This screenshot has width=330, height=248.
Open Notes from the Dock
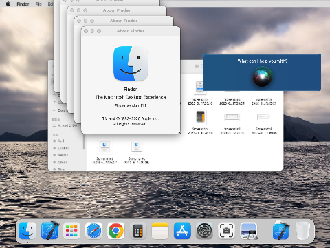tap(160, 230)
